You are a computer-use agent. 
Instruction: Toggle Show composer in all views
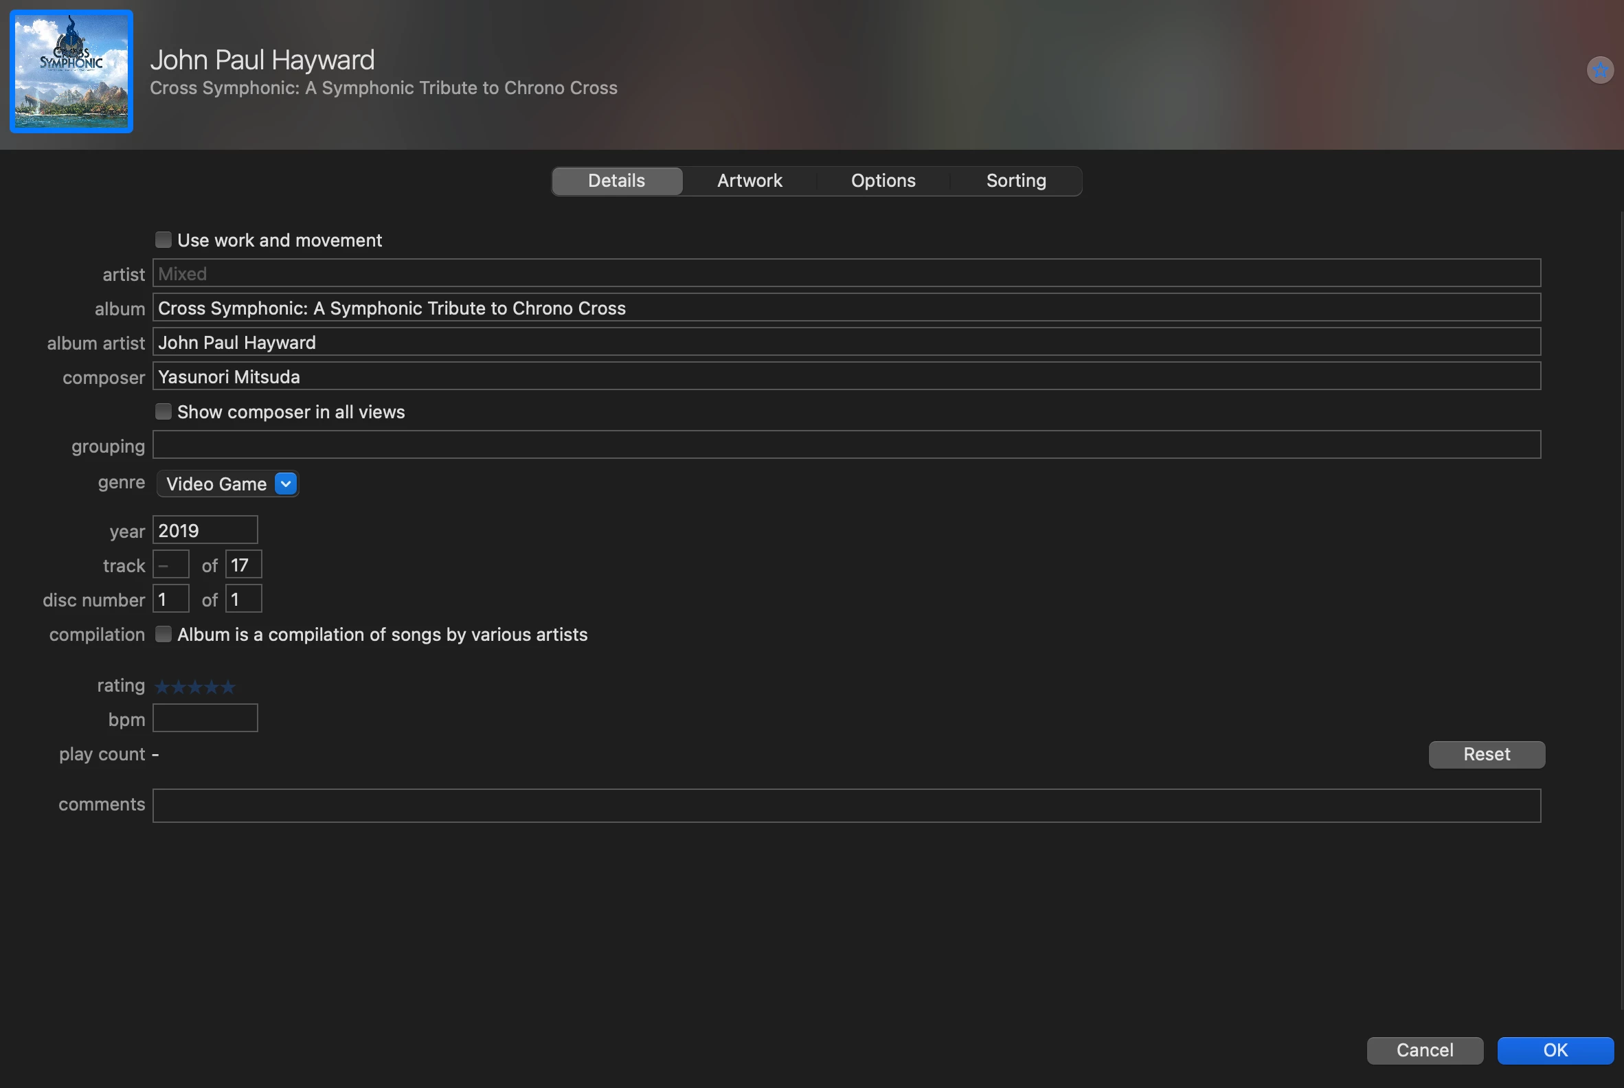(163, 412)
